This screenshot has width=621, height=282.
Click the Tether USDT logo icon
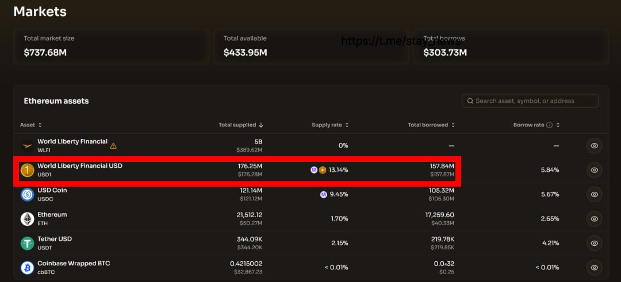click(x=28, y=244)
